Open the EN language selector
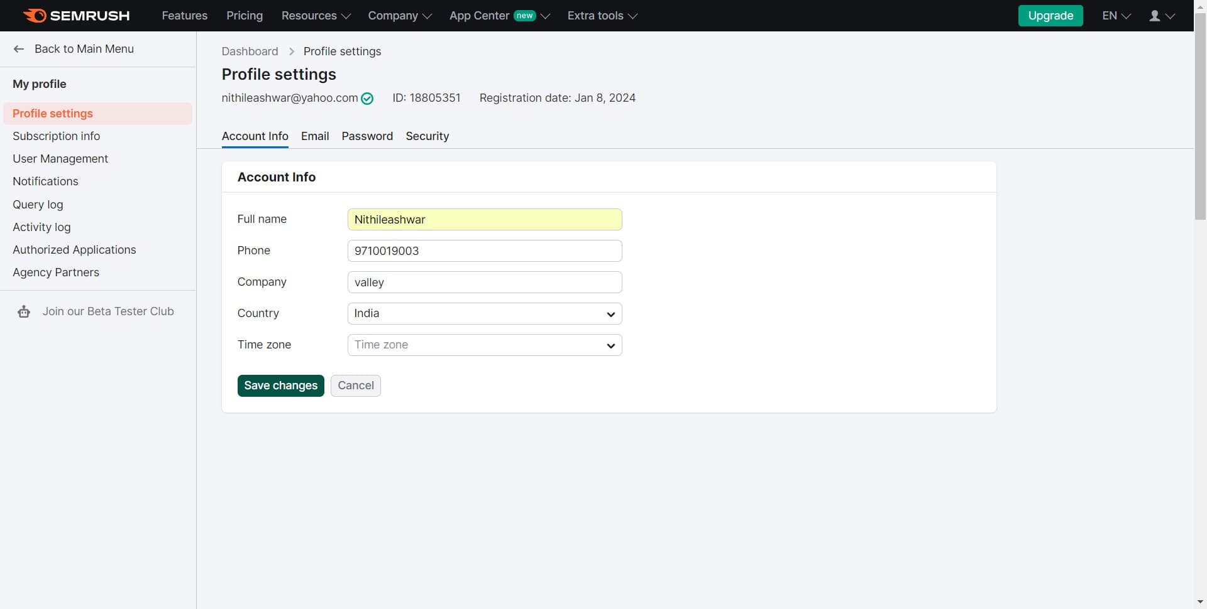 click(x=1116, y=16)
